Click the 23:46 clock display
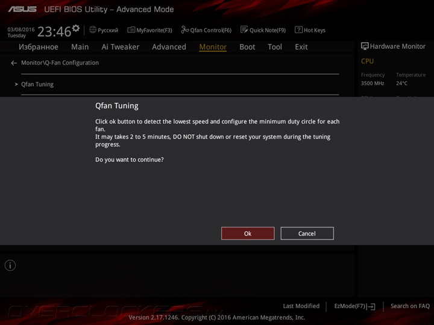The height and width of the screenshot is (325, 434). coord(54,31)
